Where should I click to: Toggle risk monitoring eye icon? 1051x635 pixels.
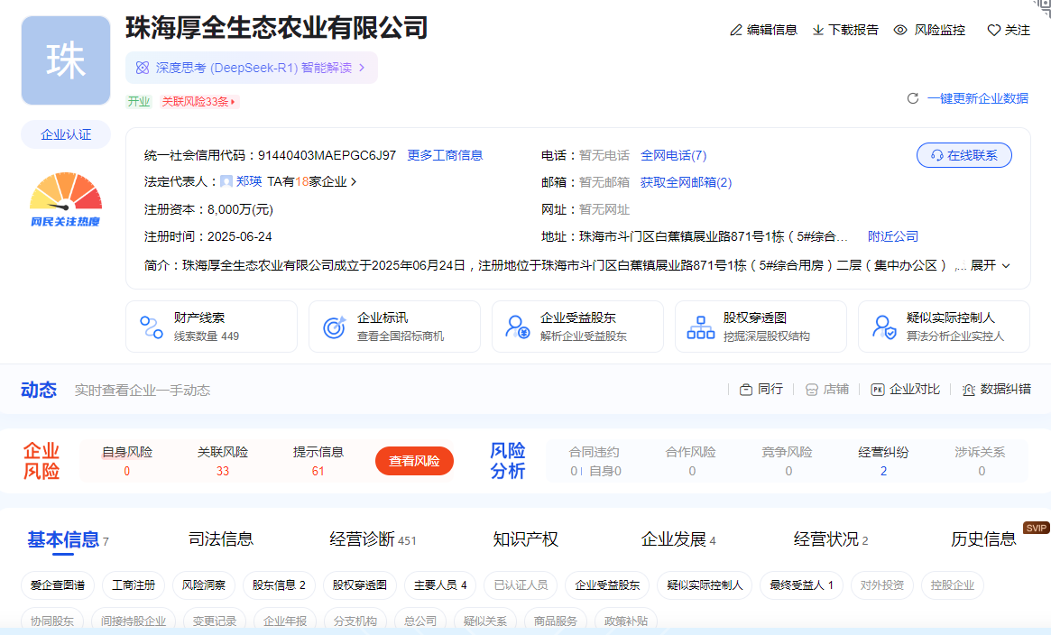click(x=900, y=30)
